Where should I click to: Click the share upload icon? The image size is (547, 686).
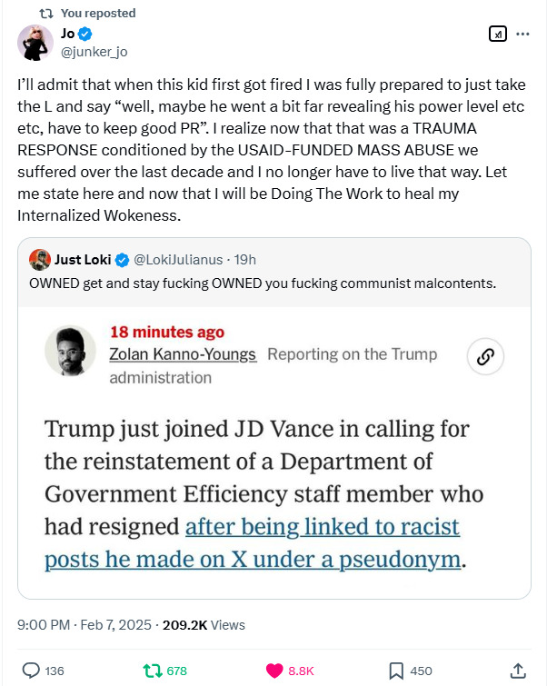[517, 671]
